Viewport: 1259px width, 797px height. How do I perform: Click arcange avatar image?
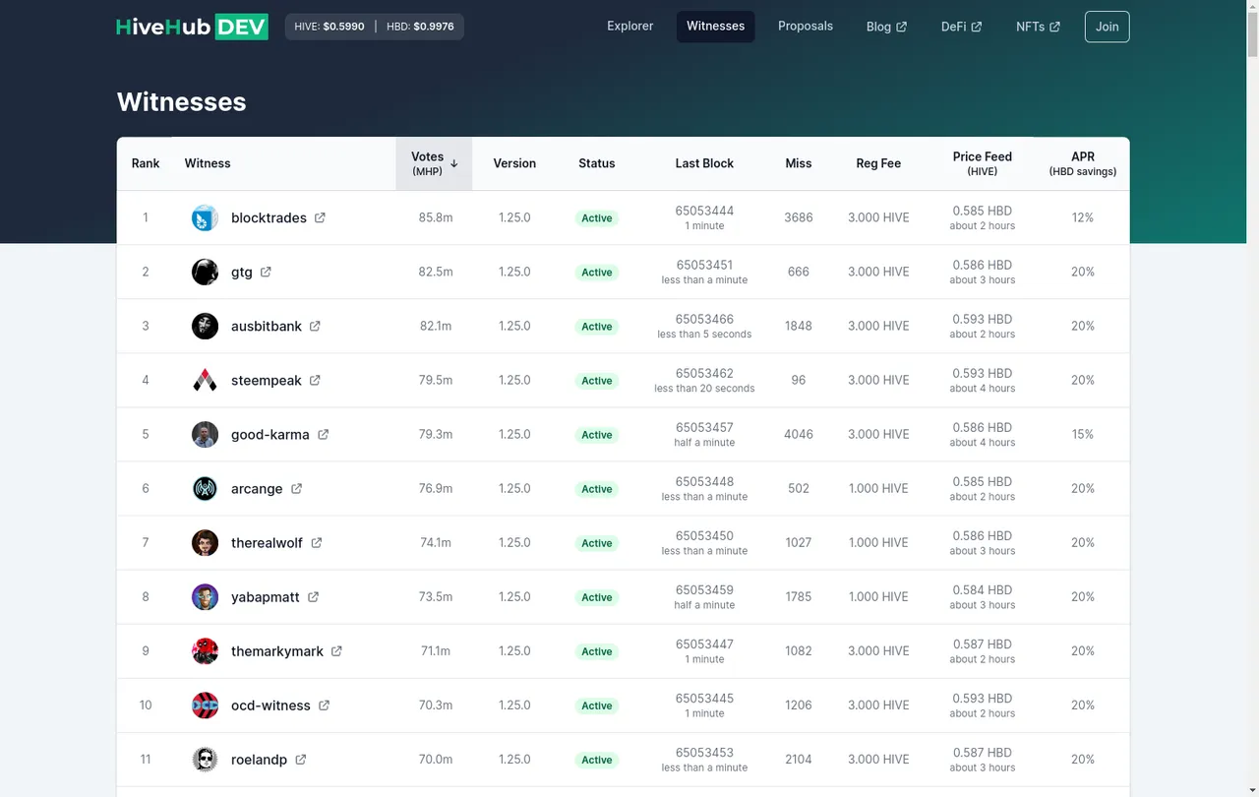(205, 488)
